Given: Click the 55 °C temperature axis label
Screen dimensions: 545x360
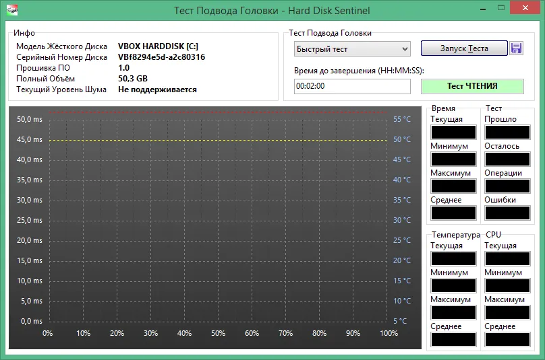Looking at the screenshot, I should 402,119.
